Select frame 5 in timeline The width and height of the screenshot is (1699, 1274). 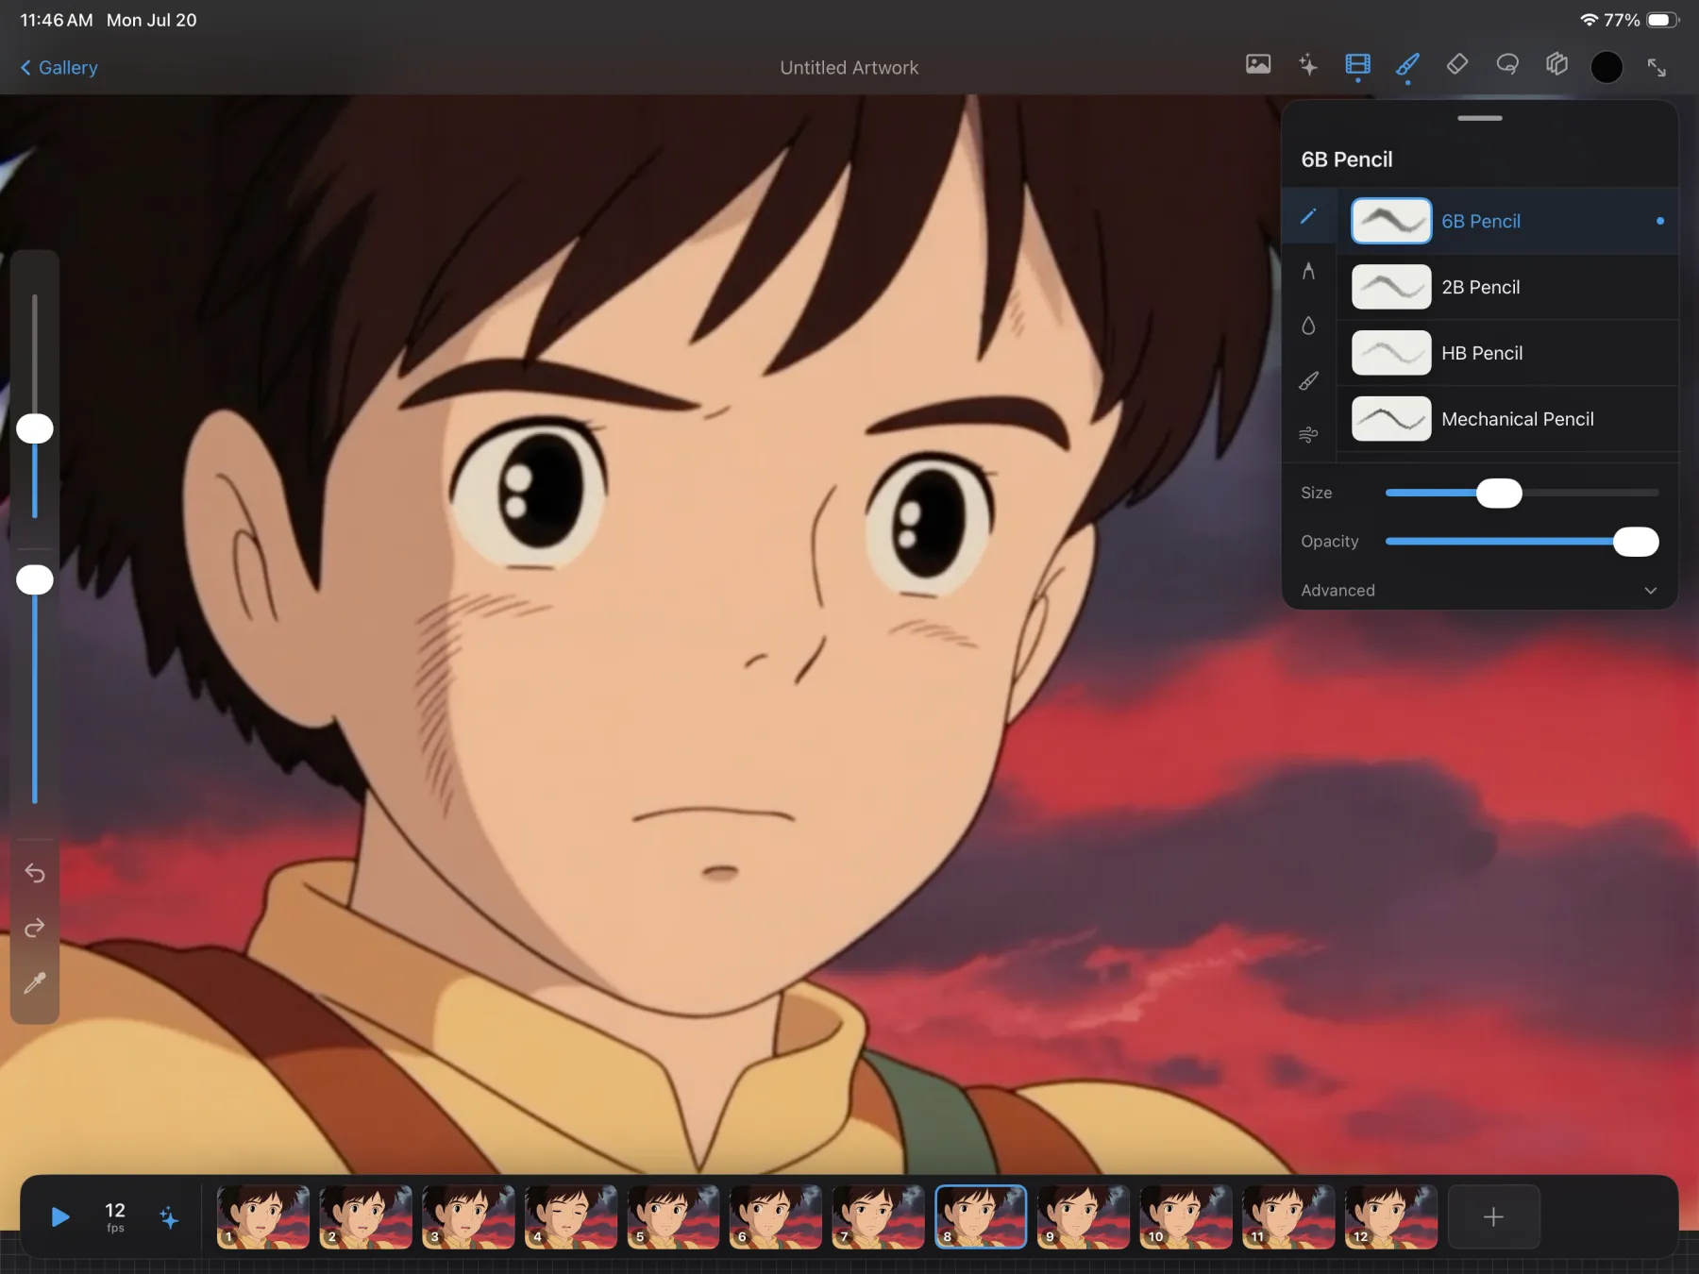(674, 1217)
